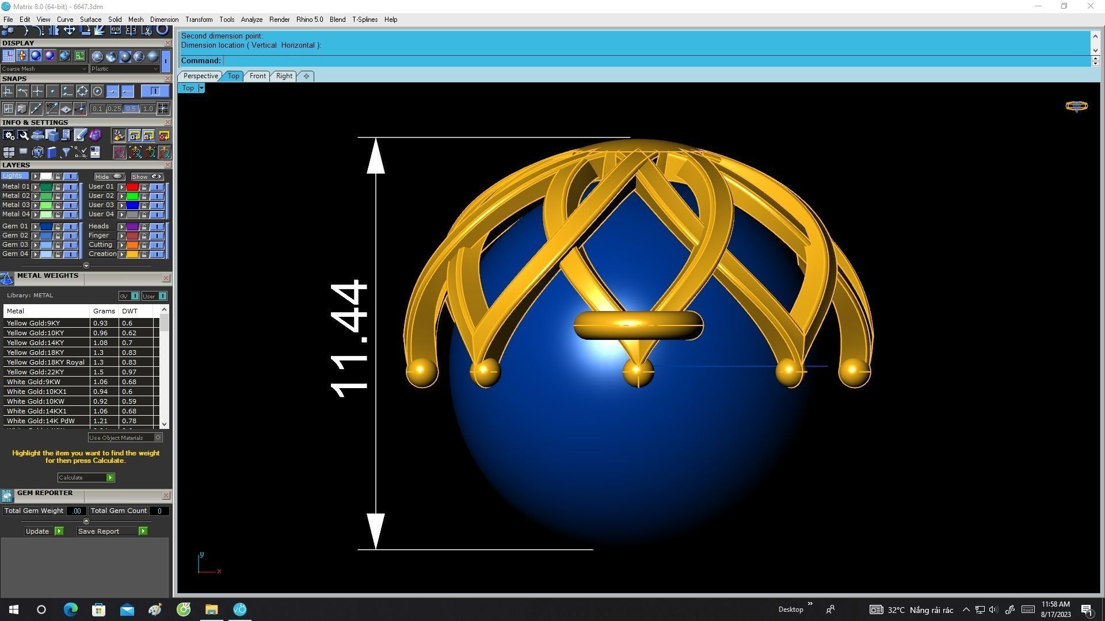Enable the center snap icon
This screenshot has height=621, width=1105.
click(97, 91)
